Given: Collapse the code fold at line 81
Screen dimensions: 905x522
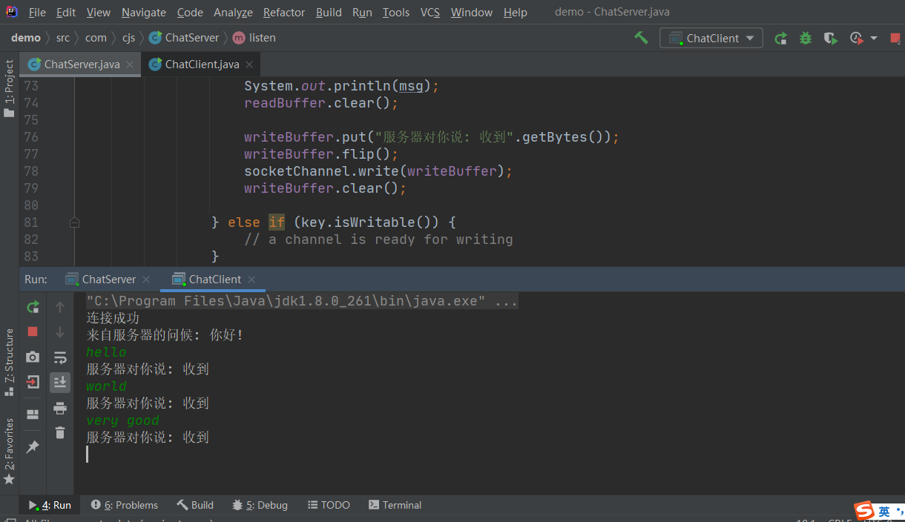Looking at the screenshot, I should [74, 222].
